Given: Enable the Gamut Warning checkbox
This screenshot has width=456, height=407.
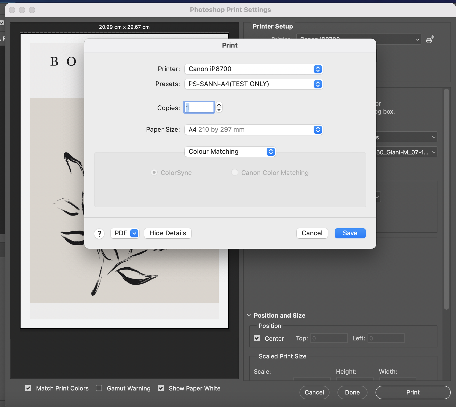Looking at the screenshot, I should (x=99, y=388).
